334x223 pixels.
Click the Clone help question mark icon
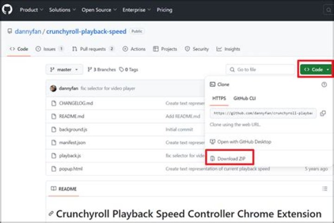324,85
